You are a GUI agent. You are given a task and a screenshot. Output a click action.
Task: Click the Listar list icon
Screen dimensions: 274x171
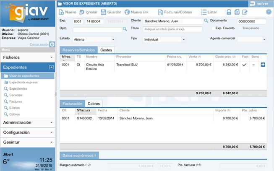click(204, 12)
